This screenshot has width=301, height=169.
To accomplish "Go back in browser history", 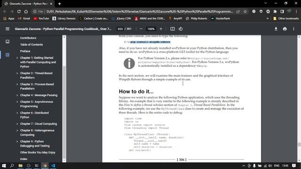I will point(5,11).
